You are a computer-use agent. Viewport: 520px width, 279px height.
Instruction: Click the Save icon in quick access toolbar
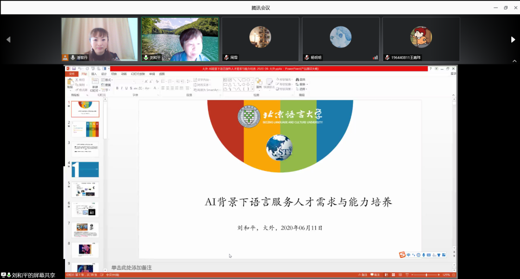74,69
